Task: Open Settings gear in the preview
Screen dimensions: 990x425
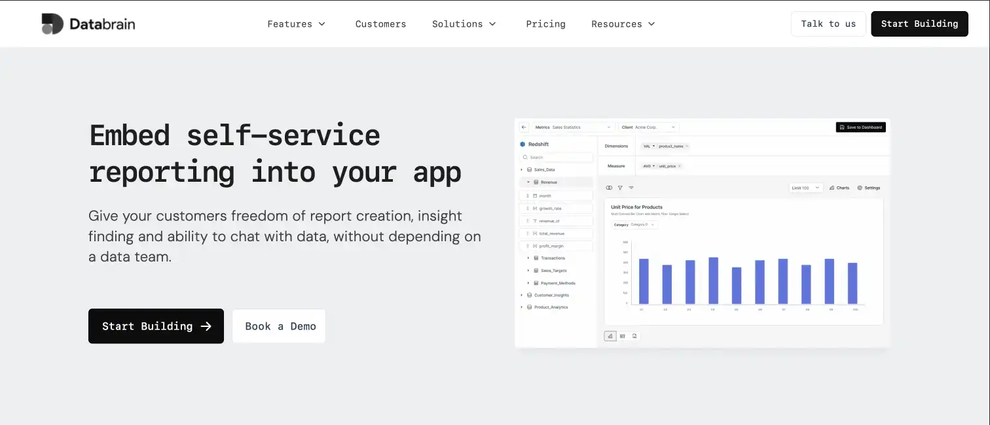Action: [x=869, y=188]
